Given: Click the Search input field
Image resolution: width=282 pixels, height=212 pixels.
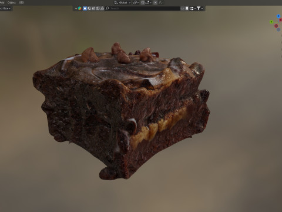Looking at the screenshot, I should click(143, 8).
